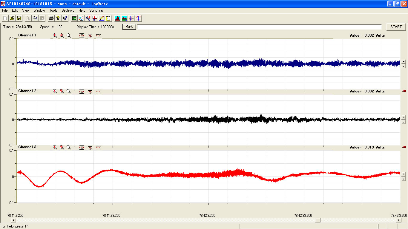This screenshot has width=408, height=229.
Task: Click SET icon in Channel 1 header
Action: 98,35
